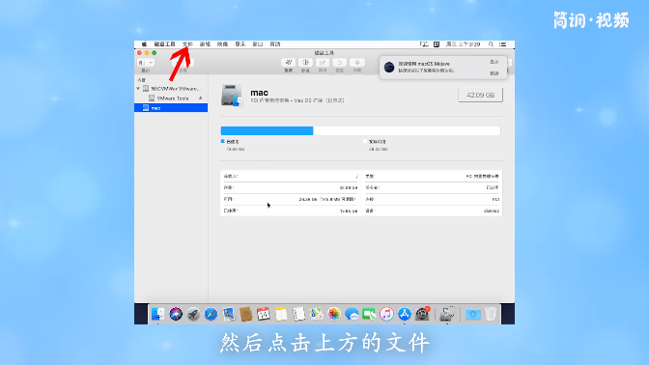Viewport: 649px width, 365px height.
Task: Open System Preferences in the dock
Action: 422,314
